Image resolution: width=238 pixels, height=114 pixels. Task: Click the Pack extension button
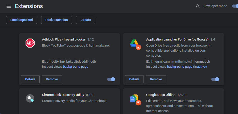[x=57, y=20]
